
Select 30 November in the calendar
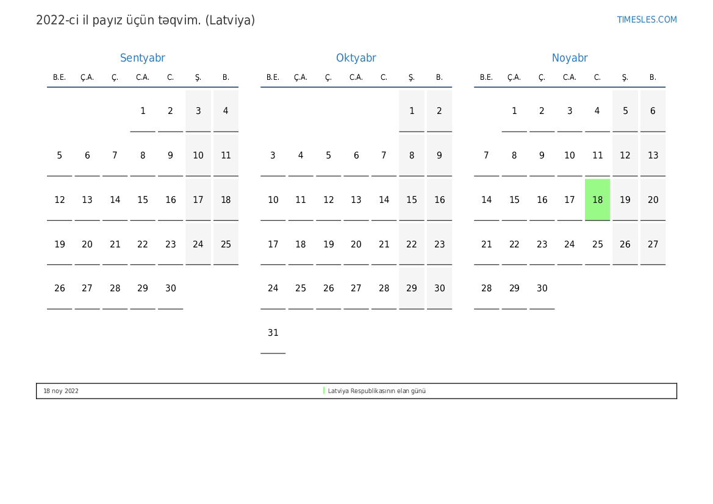tap(542, 288)
